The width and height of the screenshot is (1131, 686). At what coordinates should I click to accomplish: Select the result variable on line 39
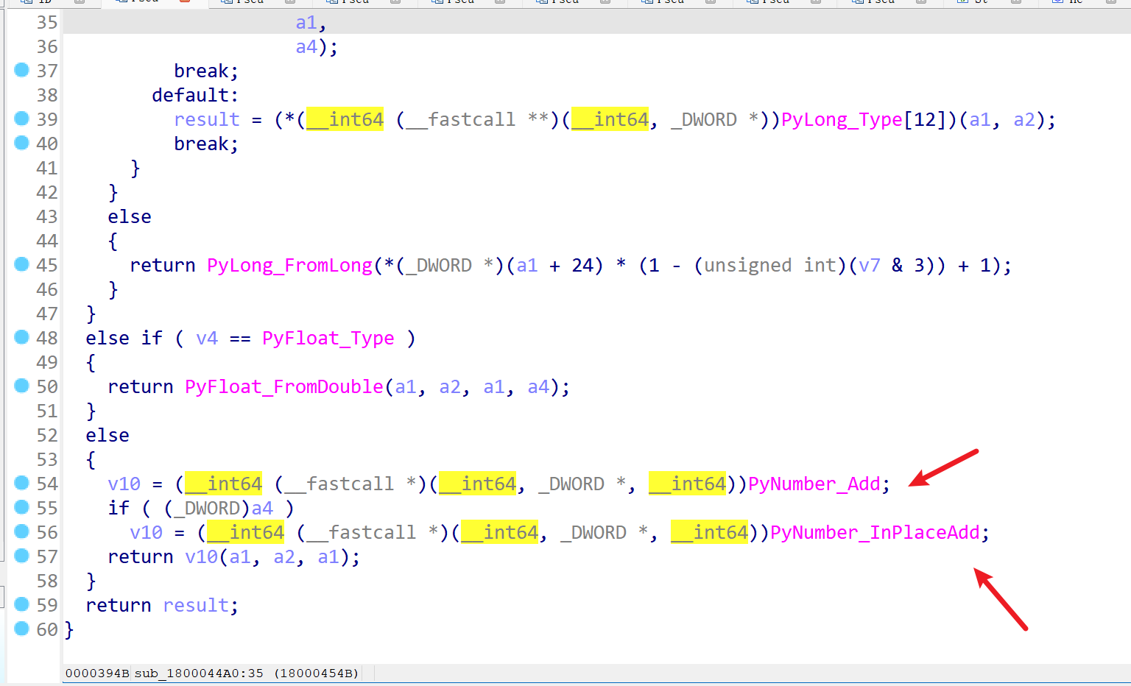(207, 119)
